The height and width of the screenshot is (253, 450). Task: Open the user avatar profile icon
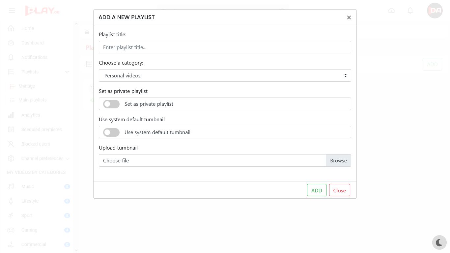[435, 11]
